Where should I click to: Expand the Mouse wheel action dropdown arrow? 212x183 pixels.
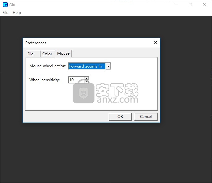pyautogui.click(x=108, y=66)
